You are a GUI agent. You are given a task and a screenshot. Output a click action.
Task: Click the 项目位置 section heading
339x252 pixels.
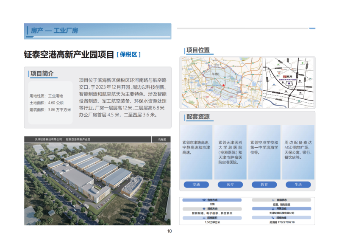coord(198,50)
